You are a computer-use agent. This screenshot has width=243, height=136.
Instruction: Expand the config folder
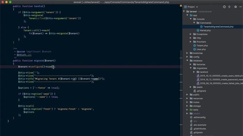click(x=187, y=57)
